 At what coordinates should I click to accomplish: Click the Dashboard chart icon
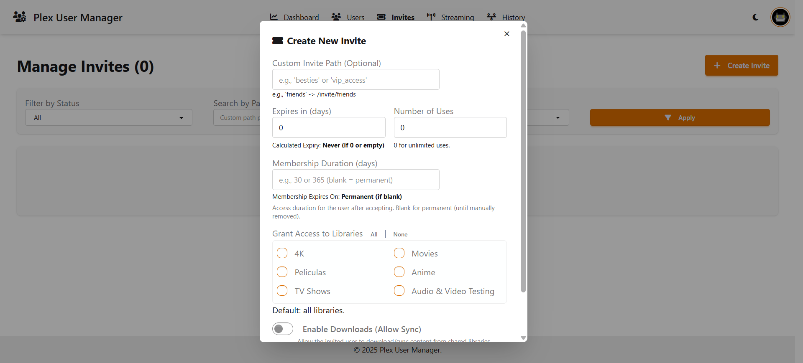[x=274, y=17]
